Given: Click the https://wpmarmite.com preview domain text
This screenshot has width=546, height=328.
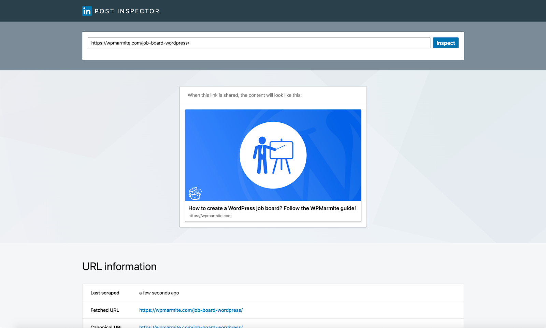Looking at the screenshot, I should pos(210,216).
